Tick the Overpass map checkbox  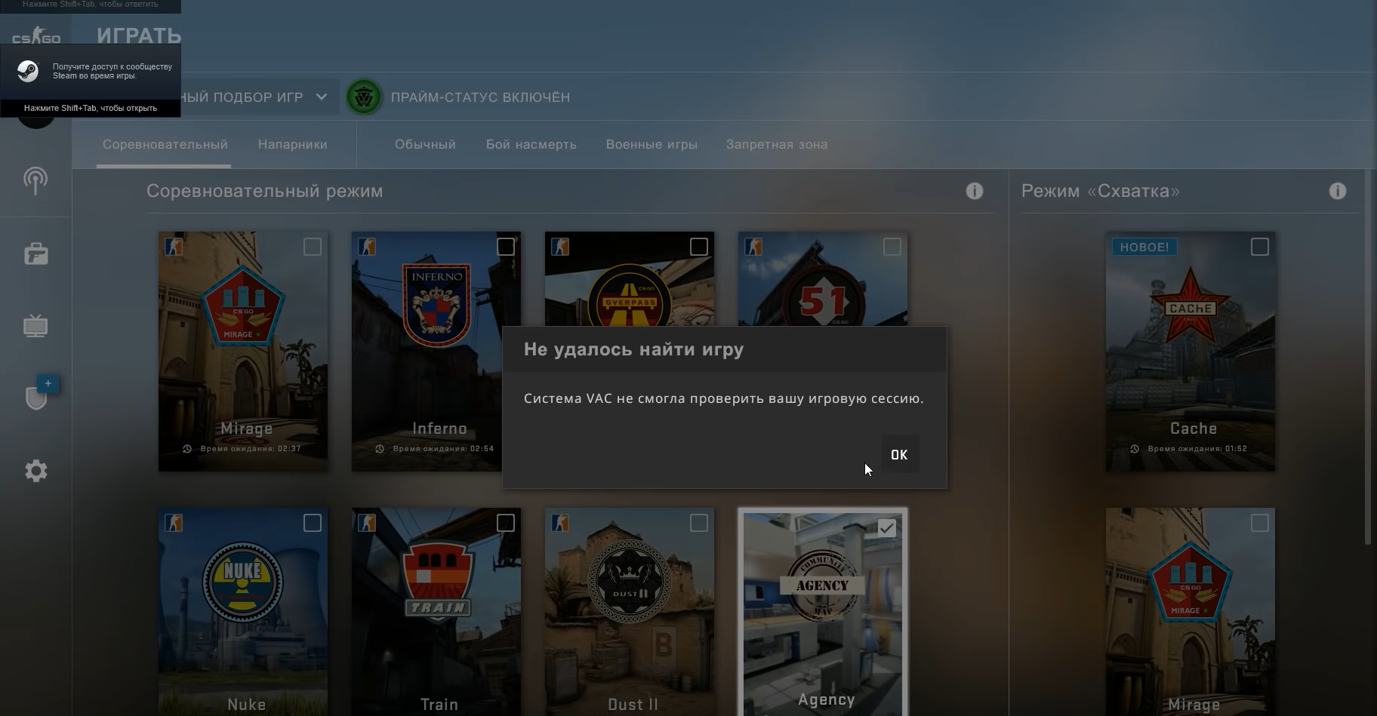click(699, 247)
